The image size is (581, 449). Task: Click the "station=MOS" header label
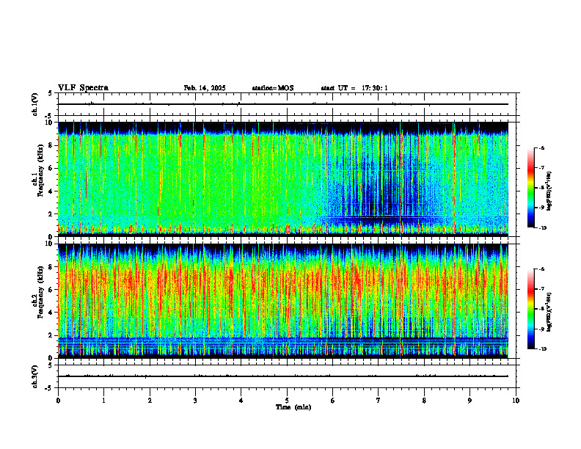273,88
